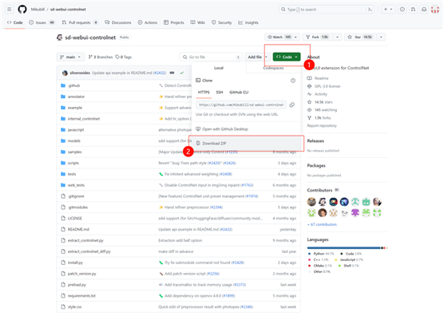The width and height of the screenshot is (444, 316).
Task: Click the Go to file search field
Action: click(211, 57)
